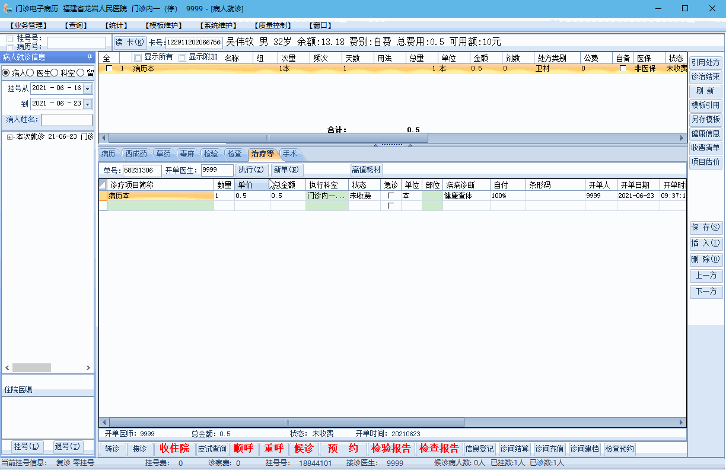Open the 查询 menu
Viewport: 726px width, 470px height.
pyautogui.click(x=75, y=25)
